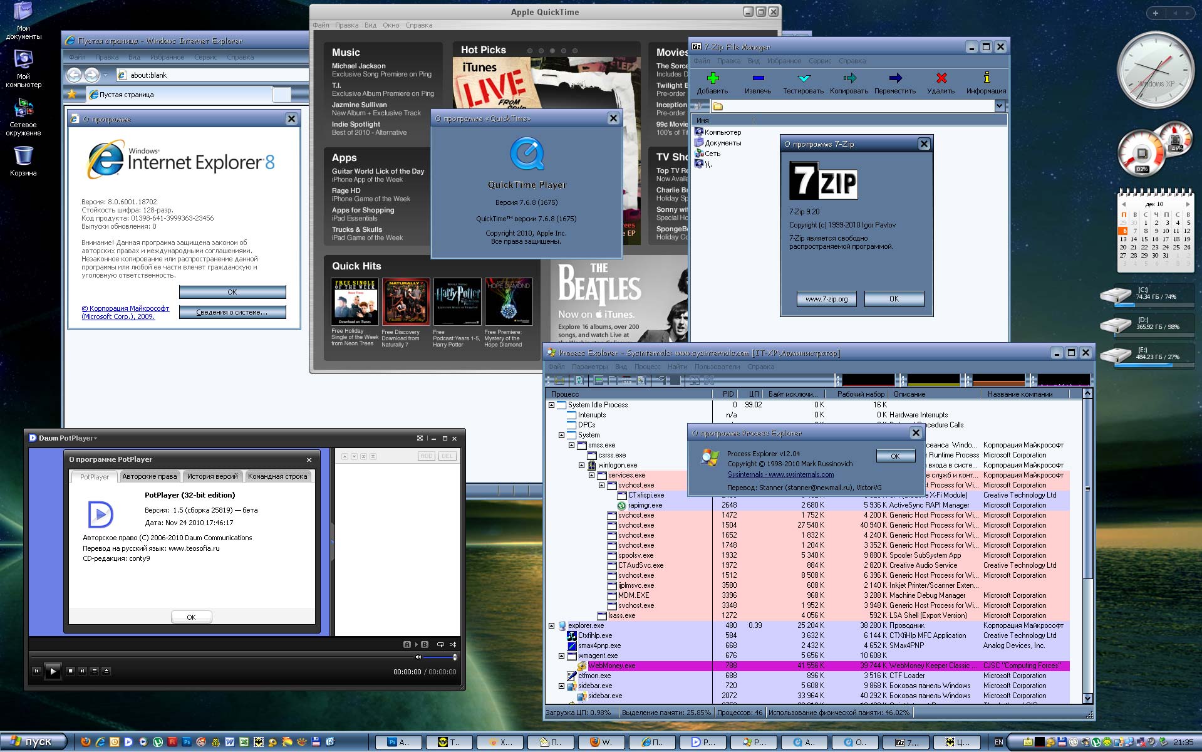
Task: Open the Окно menu in Apple QuickTime
Action: pos(391,25)
